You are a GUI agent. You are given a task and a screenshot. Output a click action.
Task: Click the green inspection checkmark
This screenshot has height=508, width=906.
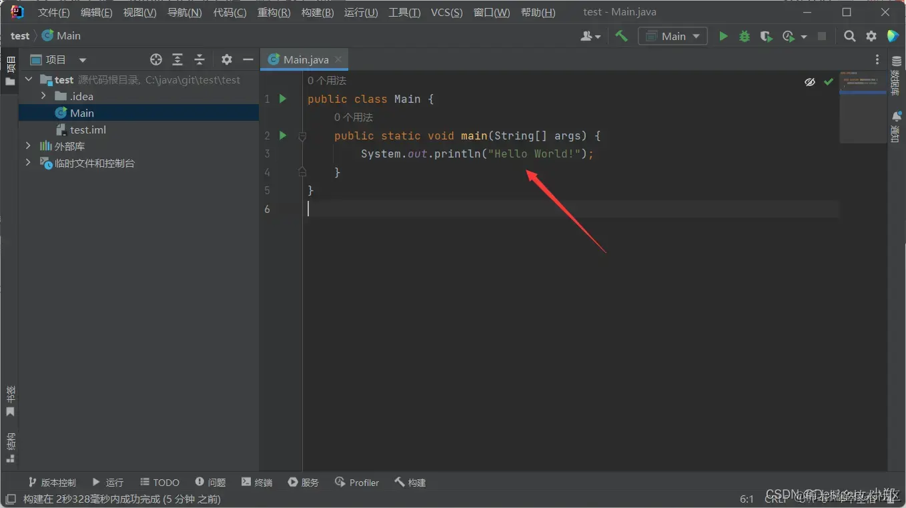pyautogui.click(x=829, y=81)
